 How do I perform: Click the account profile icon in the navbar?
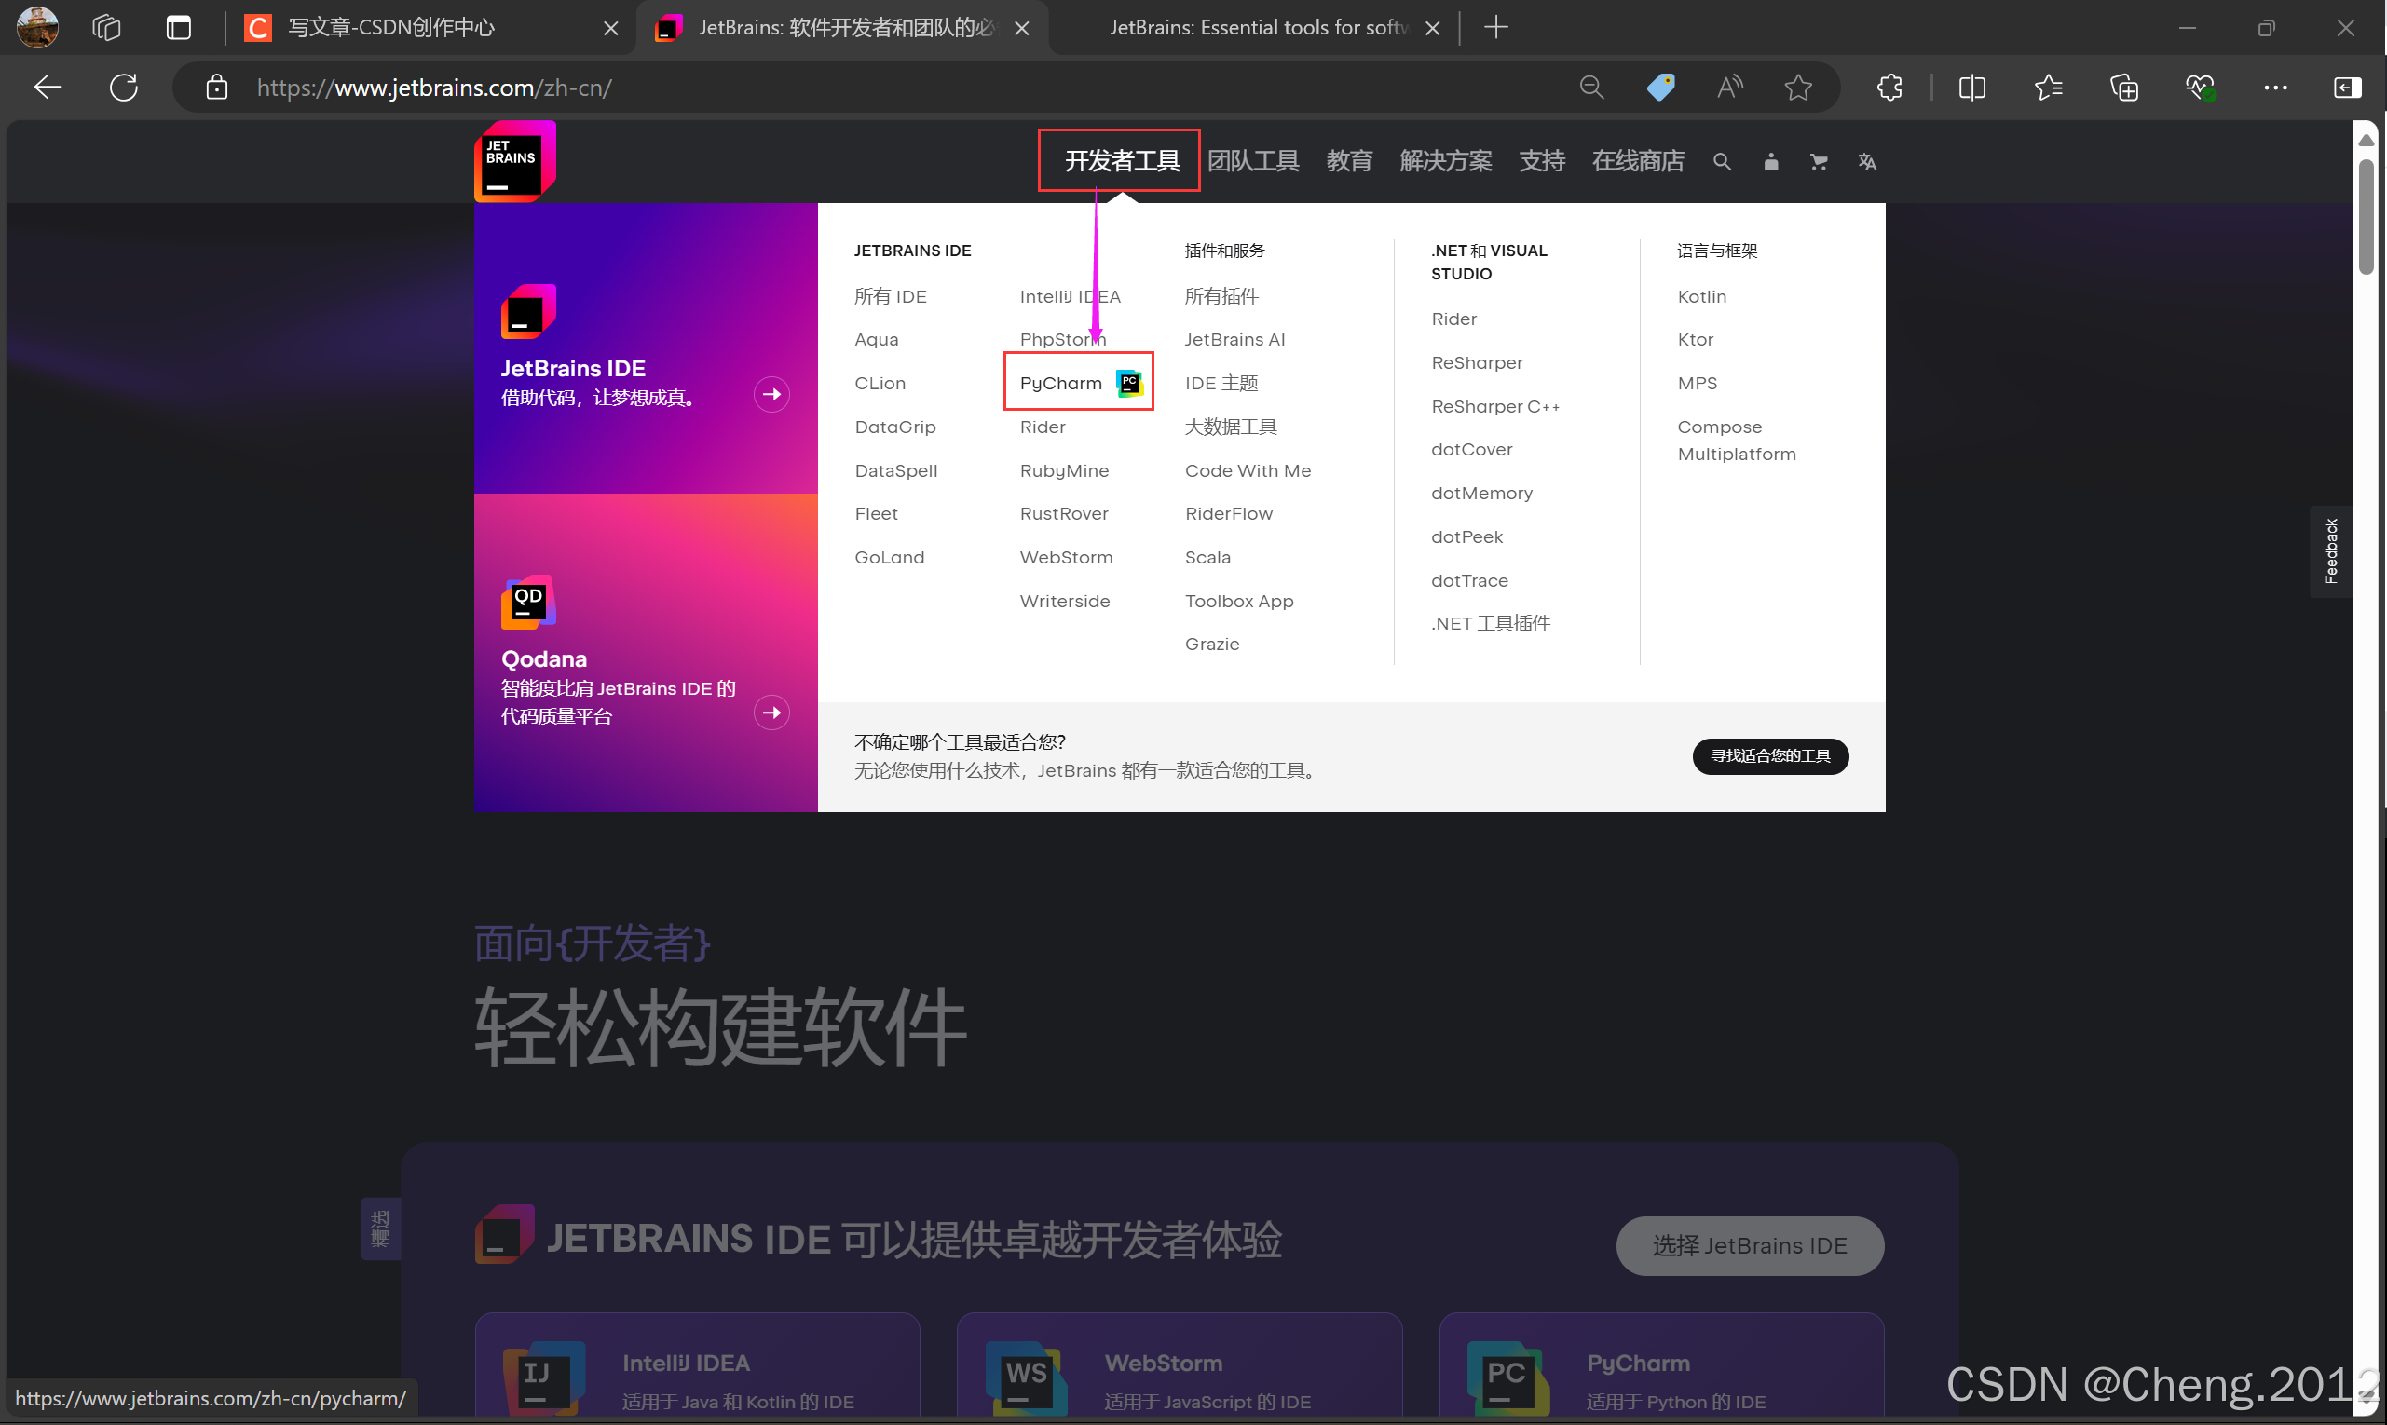click(x=1771, y=161)
